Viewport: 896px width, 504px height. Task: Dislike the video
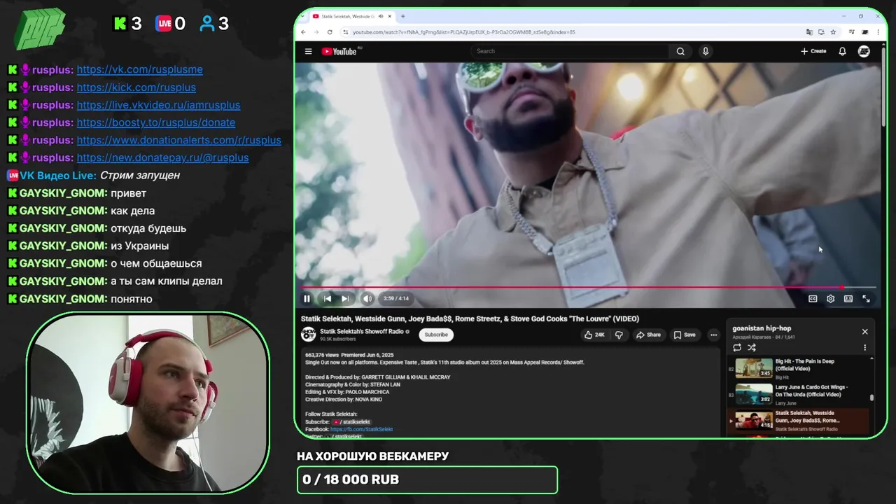[x=619, y=335]
